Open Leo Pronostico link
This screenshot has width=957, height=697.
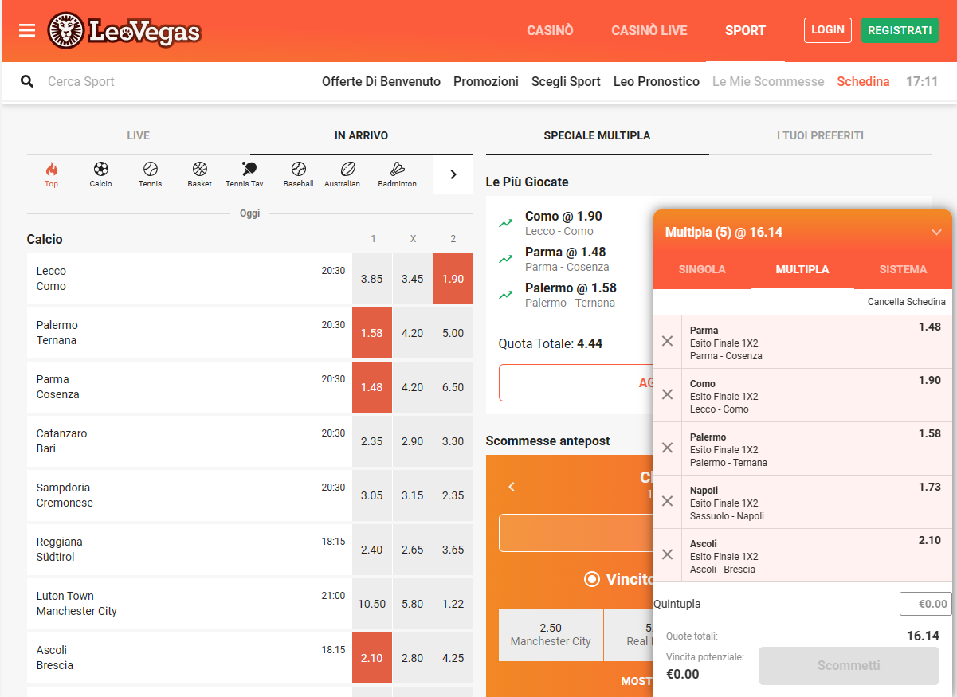pyautogui.click(x=657, y=81)
